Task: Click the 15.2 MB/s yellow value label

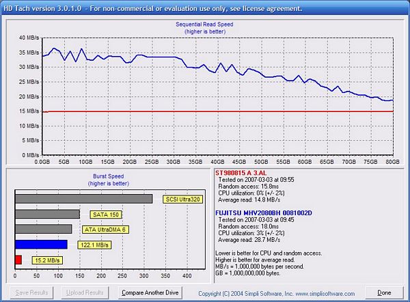Action: 47,260
